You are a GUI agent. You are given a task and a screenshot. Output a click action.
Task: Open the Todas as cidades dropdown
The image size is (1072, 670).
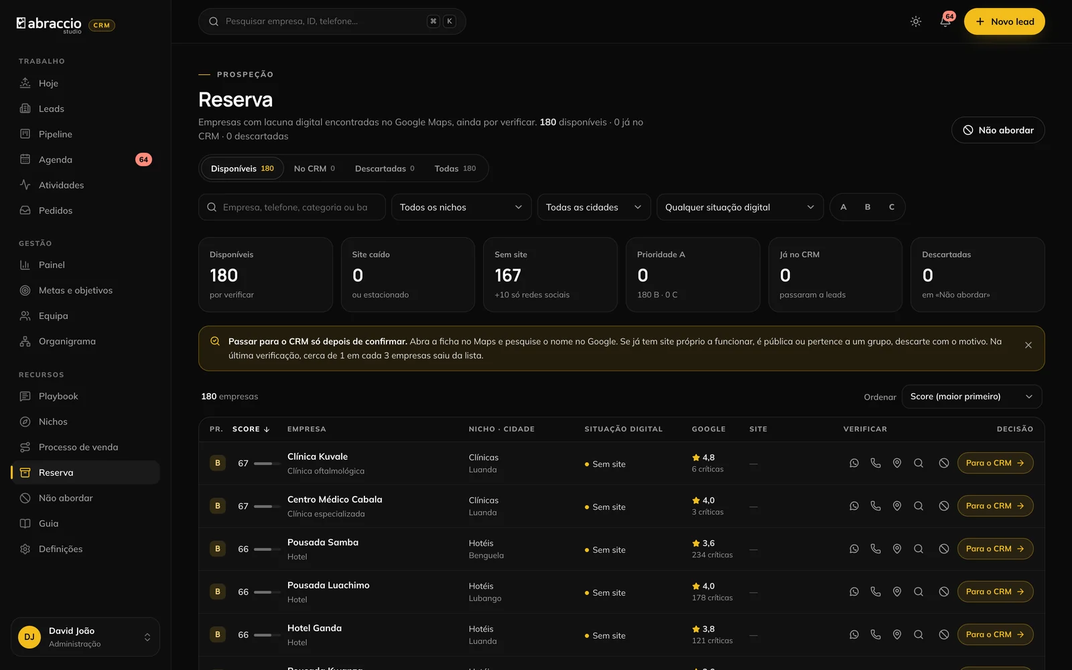[594, 207]
